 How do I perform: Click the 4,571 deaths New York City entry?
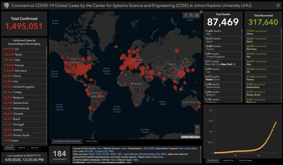click(222, 63)
